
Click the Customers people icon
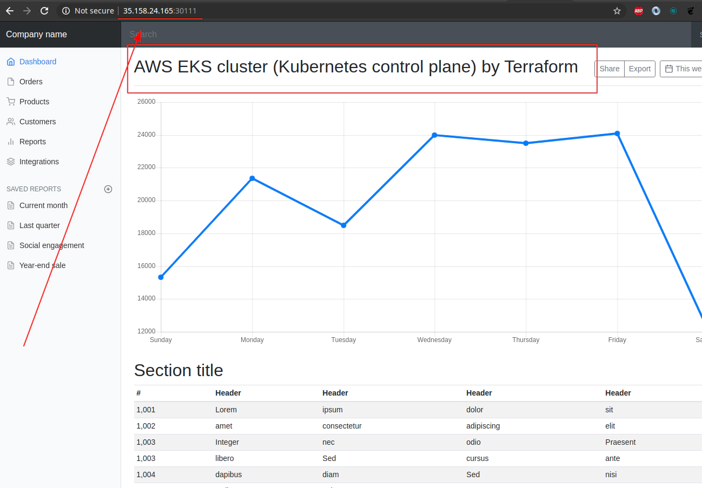click(x=11, y=122)
